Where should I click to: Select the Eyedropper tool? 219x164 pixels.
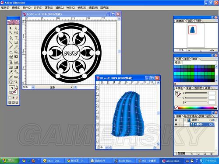tap(11, 72)
